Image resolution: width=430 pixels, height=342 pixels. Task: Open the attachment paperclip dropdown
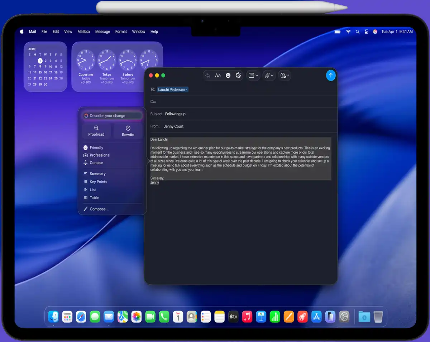coord(269,75)
